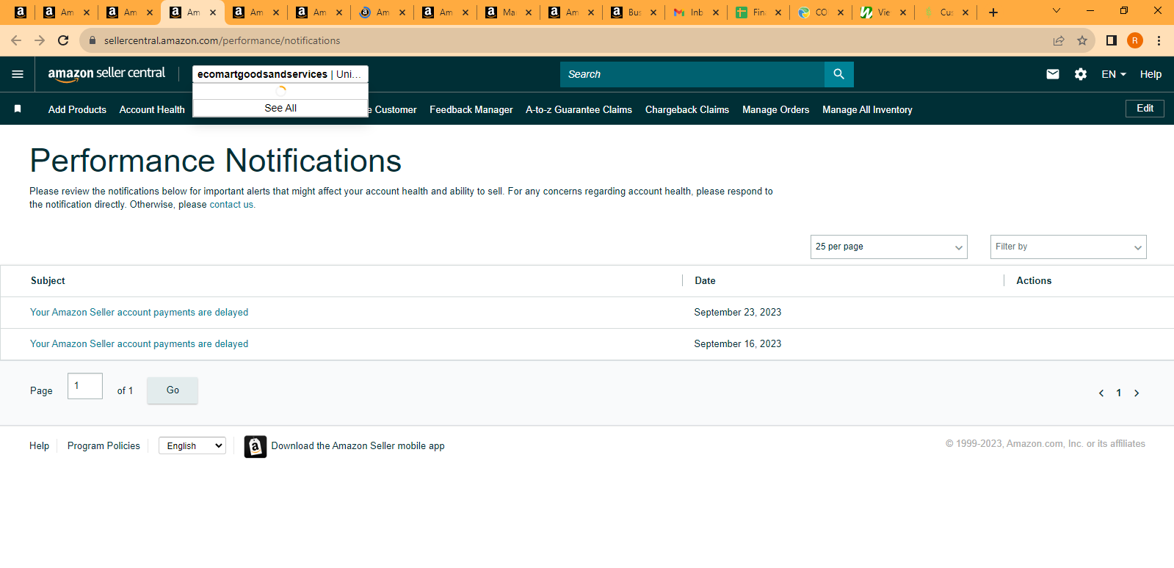Image resolution: width=1174 pixels, height=568 pixels.
Task: Click the Page number input box
Action: tap(85, 386)
